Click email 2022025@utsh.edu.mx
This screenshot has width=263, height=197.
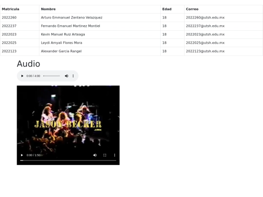coord(205,43)
